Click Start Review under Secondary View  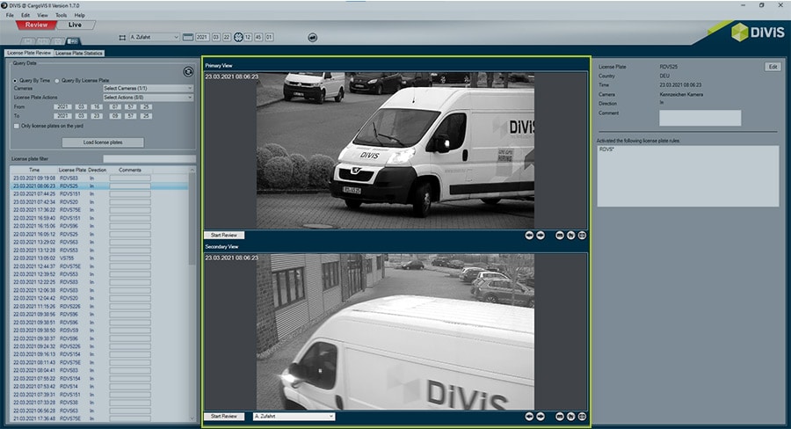click(223, 417)
